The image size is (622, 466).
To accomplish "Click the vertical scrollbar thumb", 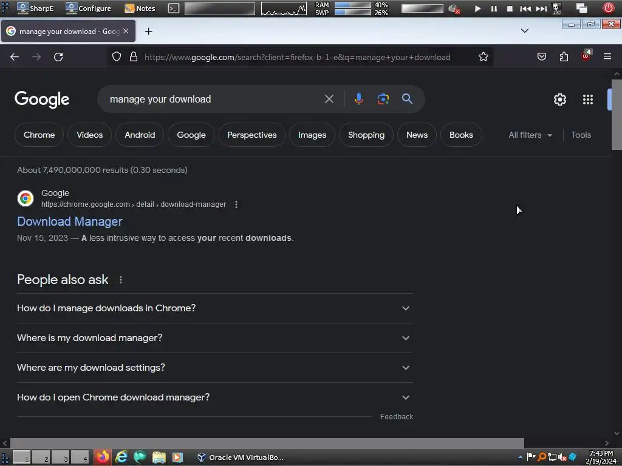I will [x=617, y=115].
